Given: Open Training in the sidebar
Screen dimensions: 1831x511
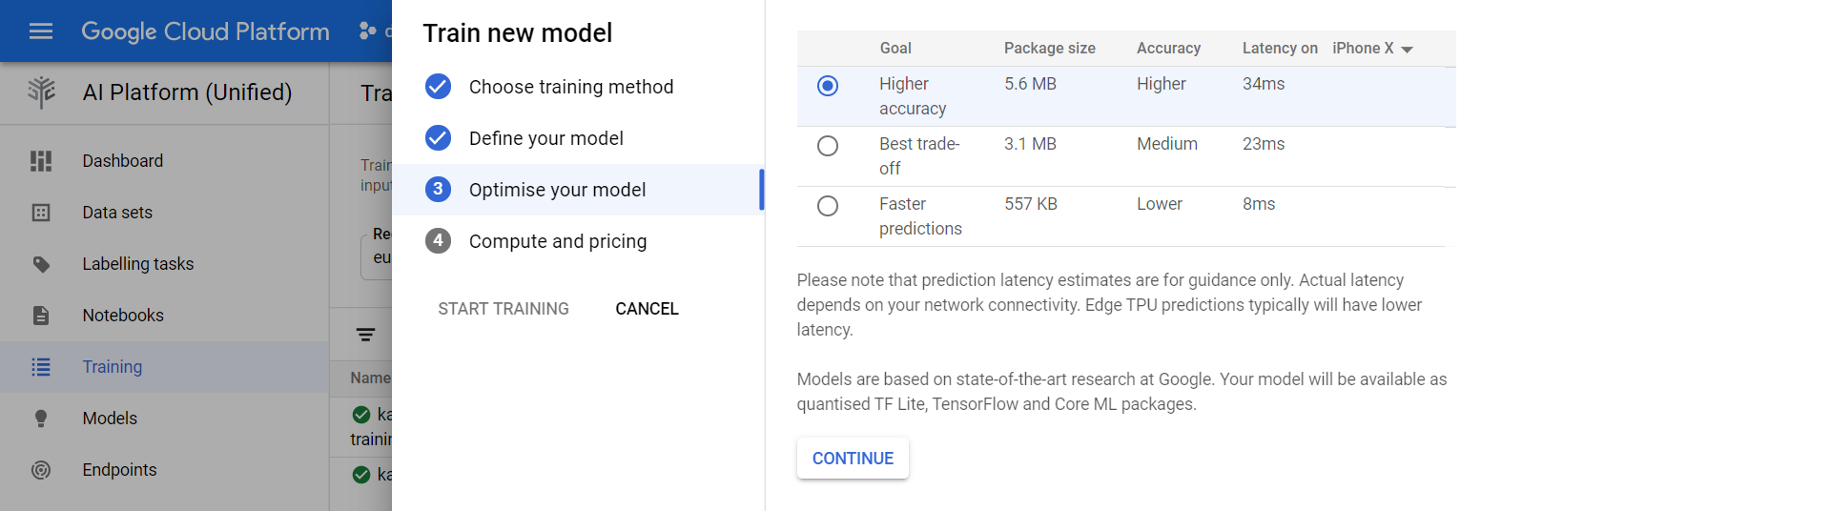Looking at the screenshot, I should [112, 367].
